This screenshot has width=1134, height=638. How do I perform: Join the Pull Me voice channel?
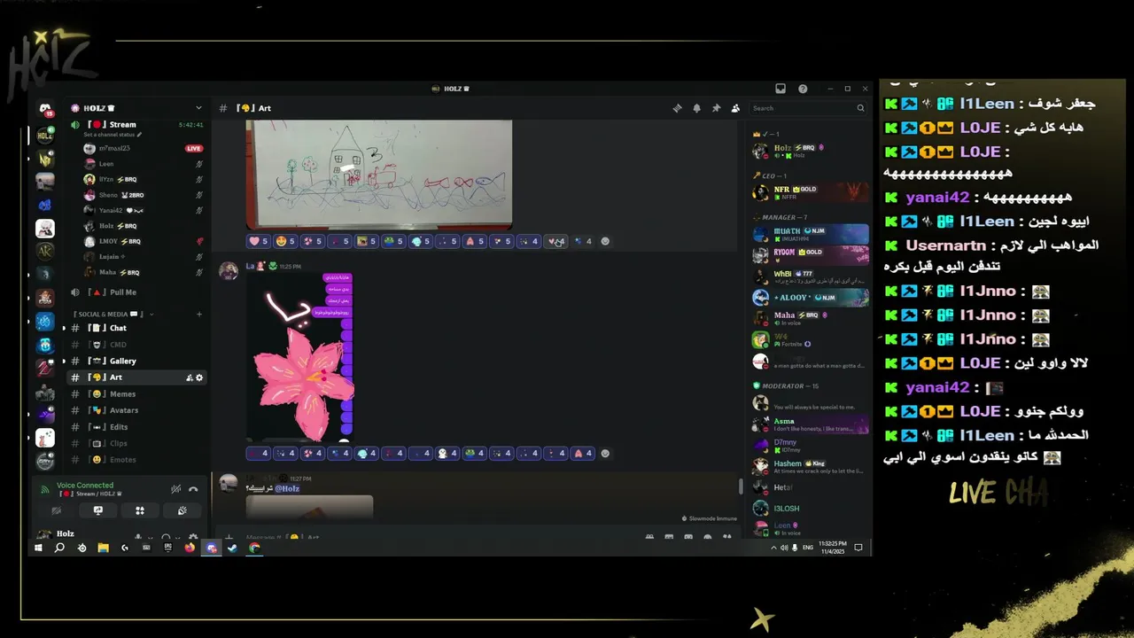[x=137, y=292]
